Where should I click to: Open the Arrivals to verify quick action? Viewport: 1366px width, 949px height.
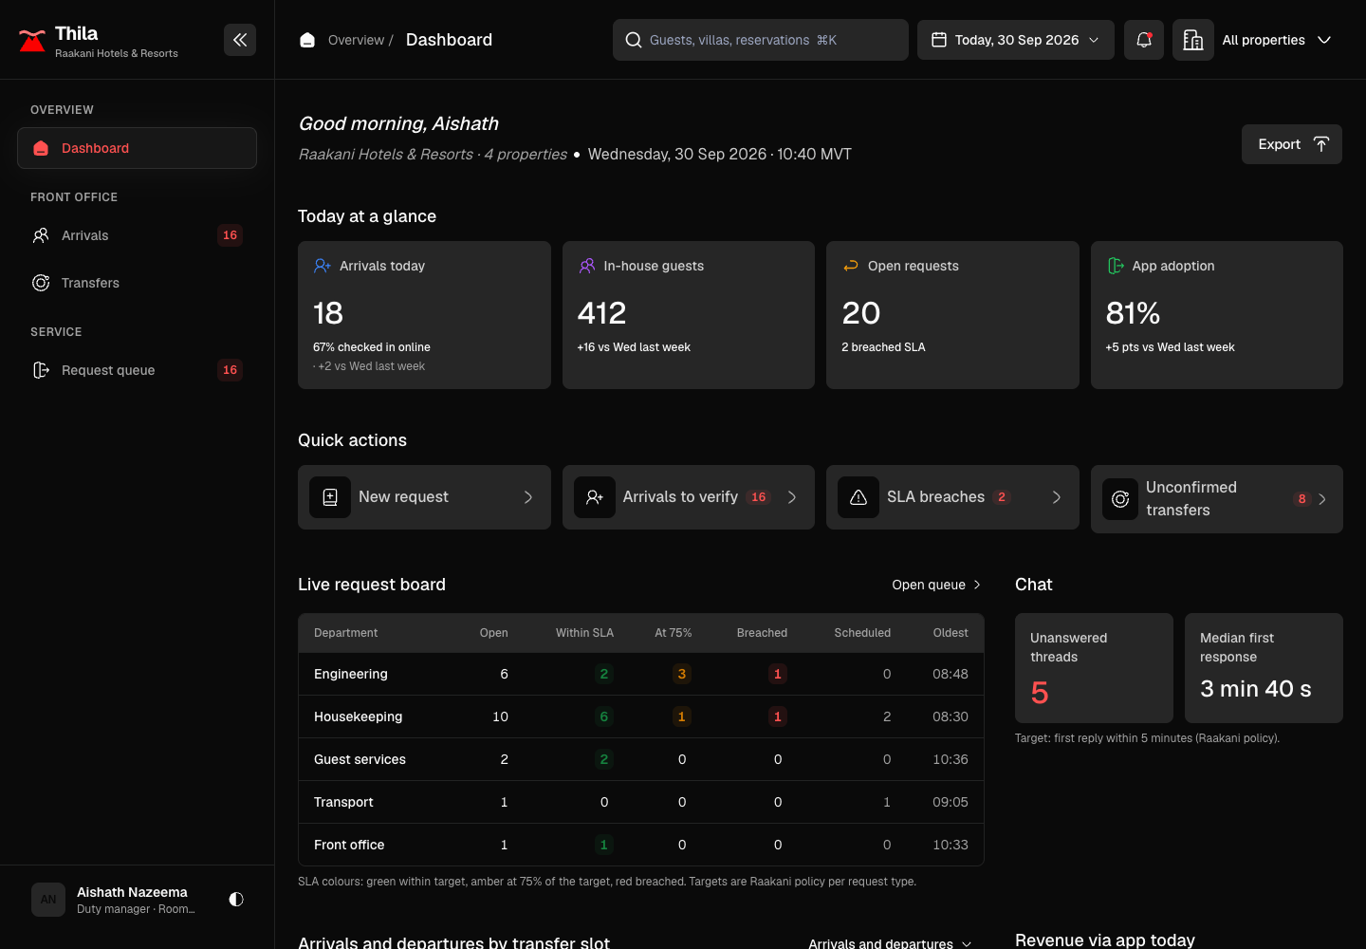click(689, 497)
